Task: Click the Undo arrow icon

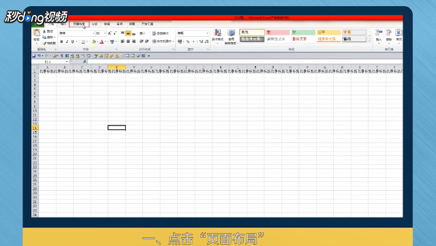Action: (x=39, y=56)
